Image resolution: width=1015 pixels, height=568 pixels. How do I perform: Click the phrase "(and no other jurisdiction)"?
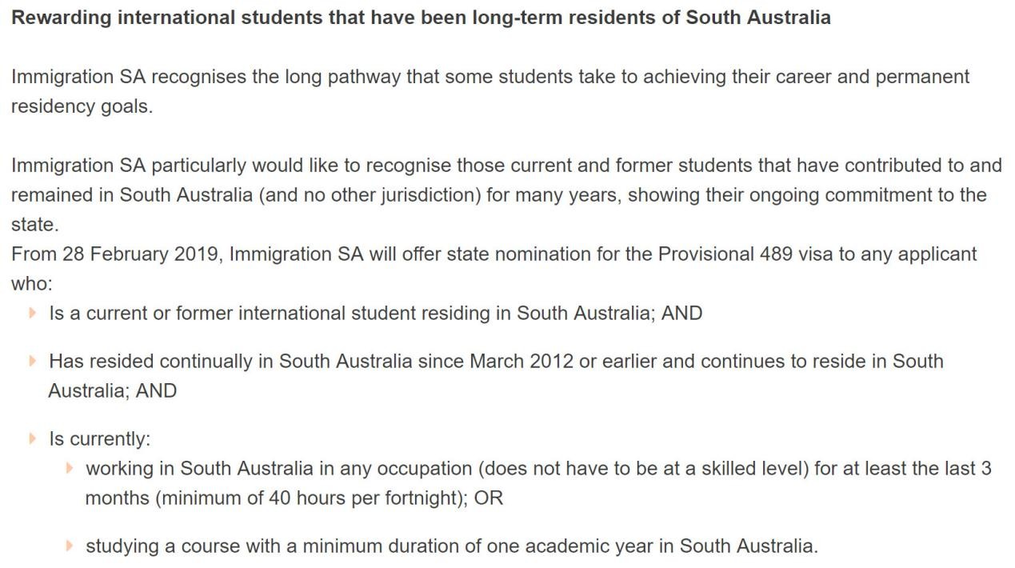pos(370,195)
